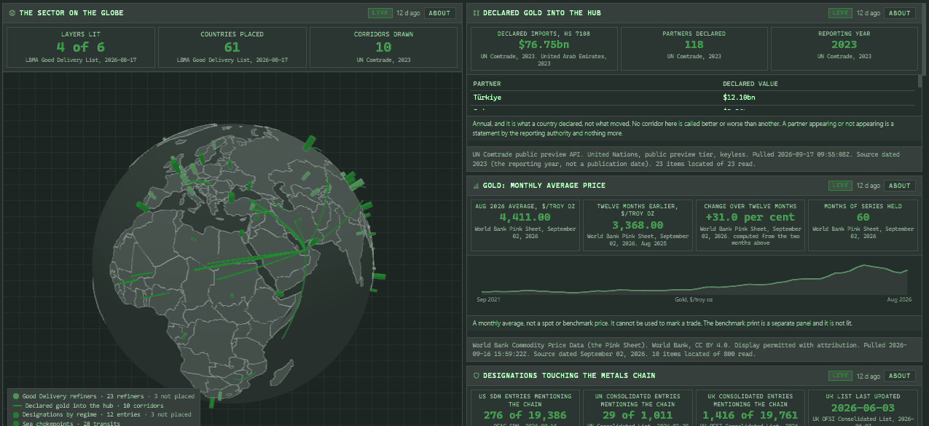Click the LIVE badge in Declared Gold into the Hub panel
The image size is (929, 426).
point(840,13)
